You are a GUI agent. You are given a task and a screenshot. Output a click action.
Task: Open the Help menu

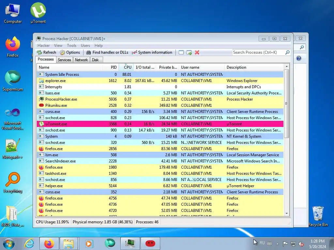point(99,46)
